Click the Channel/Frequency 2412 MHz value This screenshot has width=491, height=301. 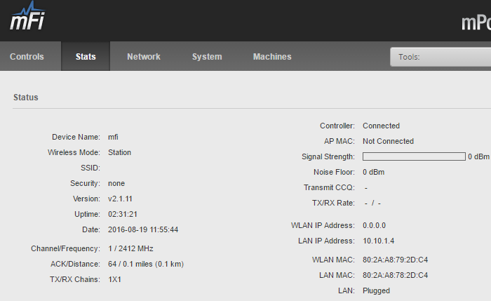pyautogui.click(x=130, y=248)
